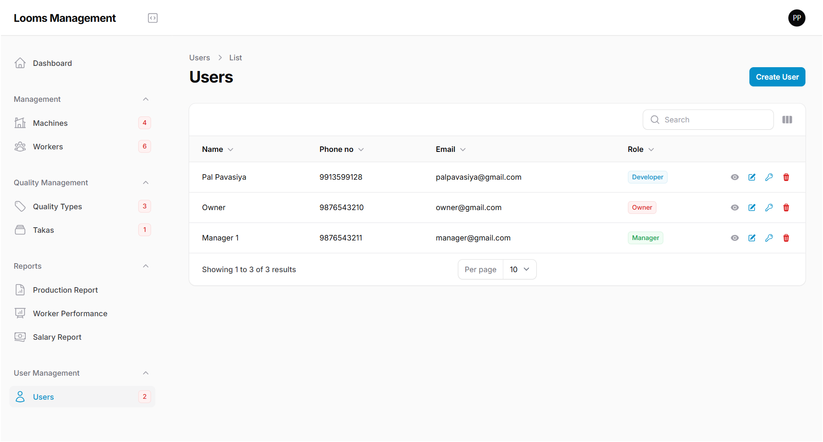The image size is (823, 442).
Task: Click the edit icon for Manager 1 row
Action: 752,238
